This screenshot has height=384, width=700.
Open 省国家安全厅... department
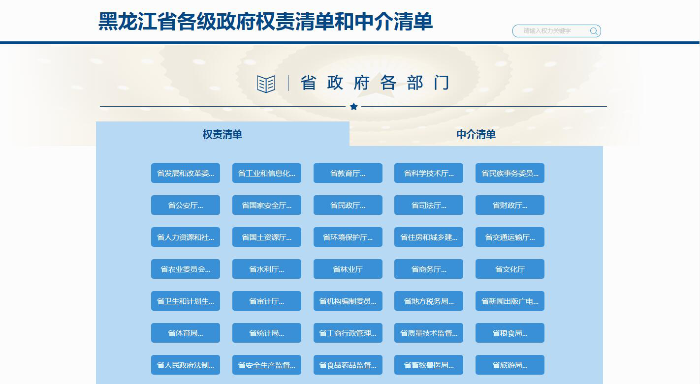click(267, 205)
